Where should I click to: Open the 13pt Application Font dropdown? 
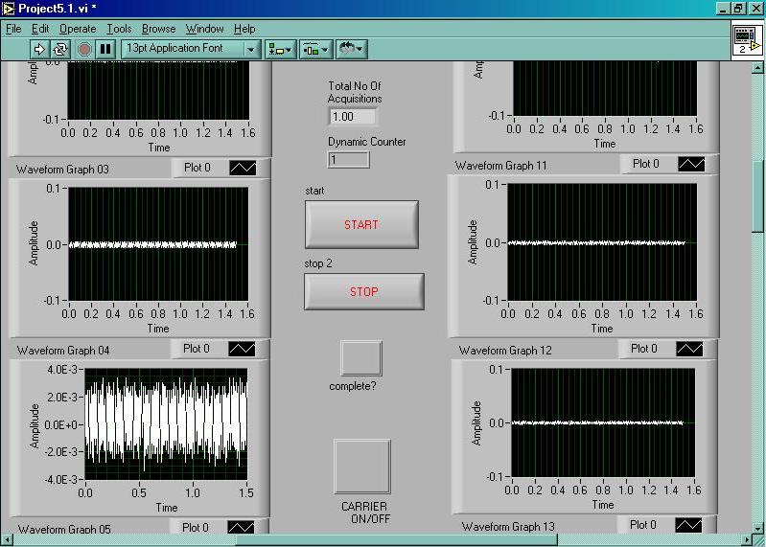[190, 48]
